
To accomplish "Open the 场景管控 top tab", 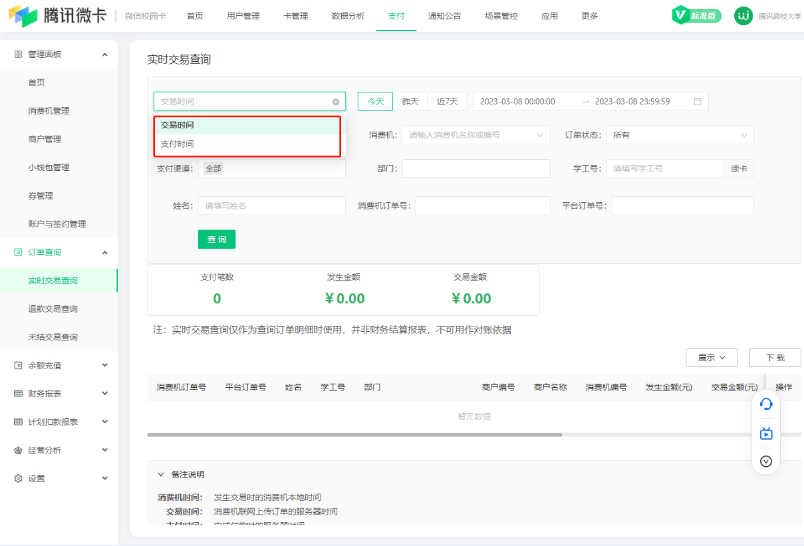I will tap(501, 16).
